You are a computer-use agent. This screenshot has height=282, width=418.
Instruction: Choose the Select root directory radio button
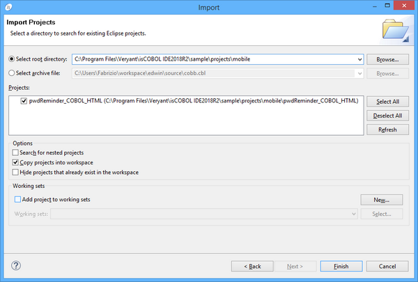12,60
